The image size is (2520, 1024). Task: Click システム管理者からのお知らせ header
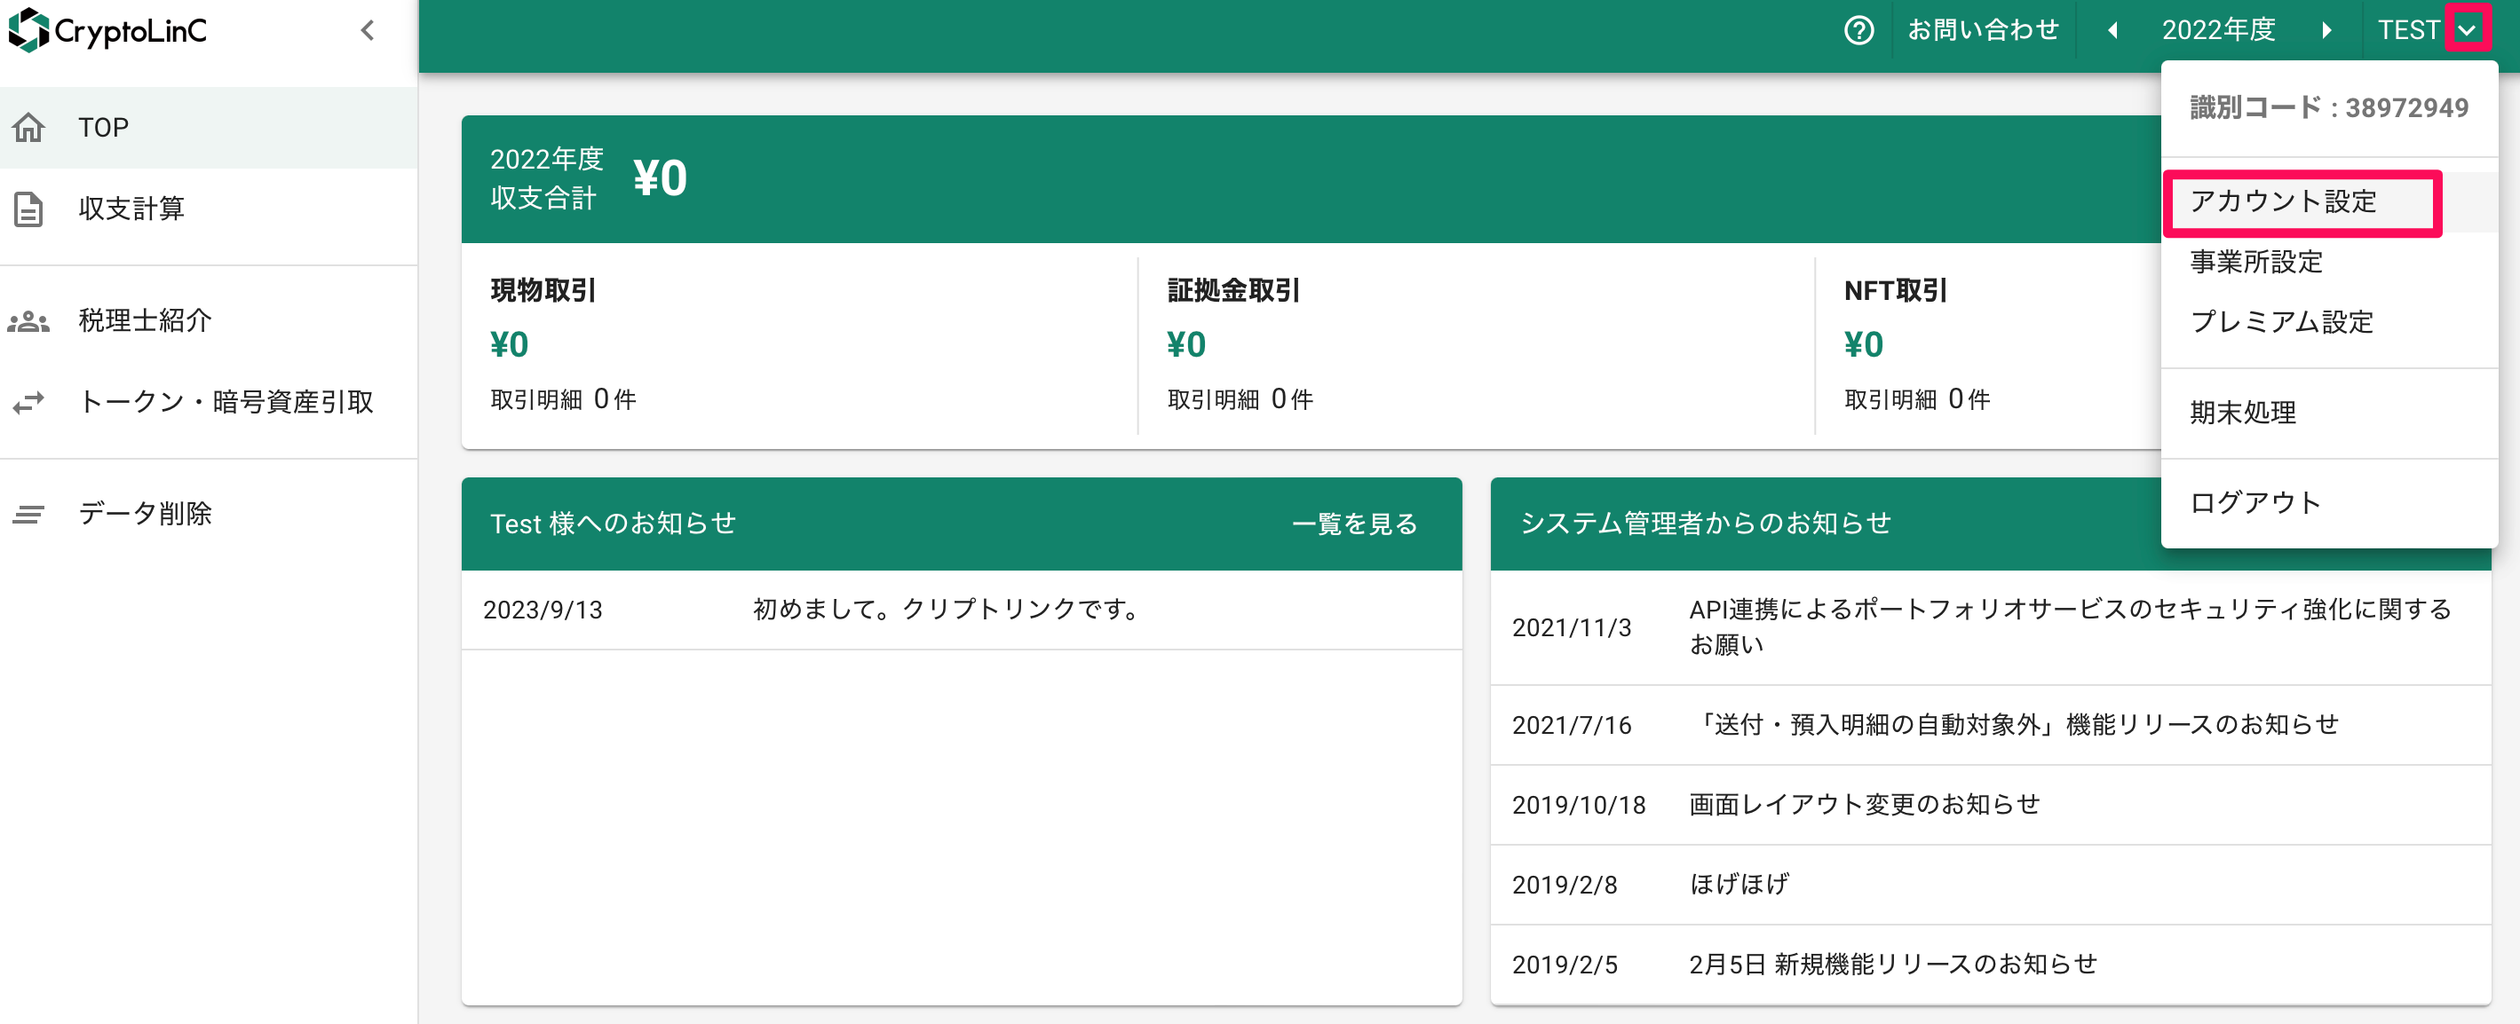pyautogui.click(x=1706, y=524)
